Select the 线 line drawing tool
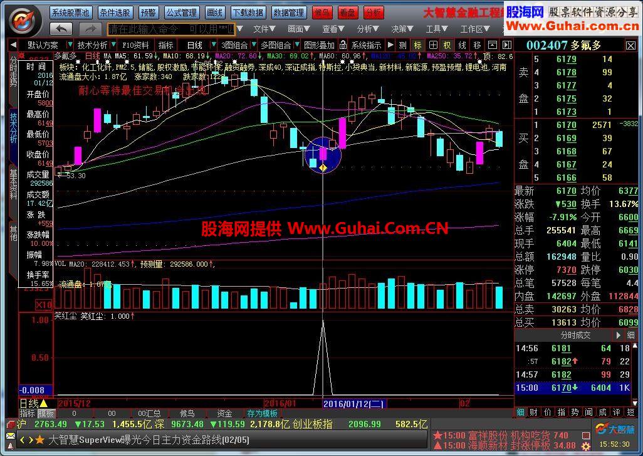 pos(462,45)
